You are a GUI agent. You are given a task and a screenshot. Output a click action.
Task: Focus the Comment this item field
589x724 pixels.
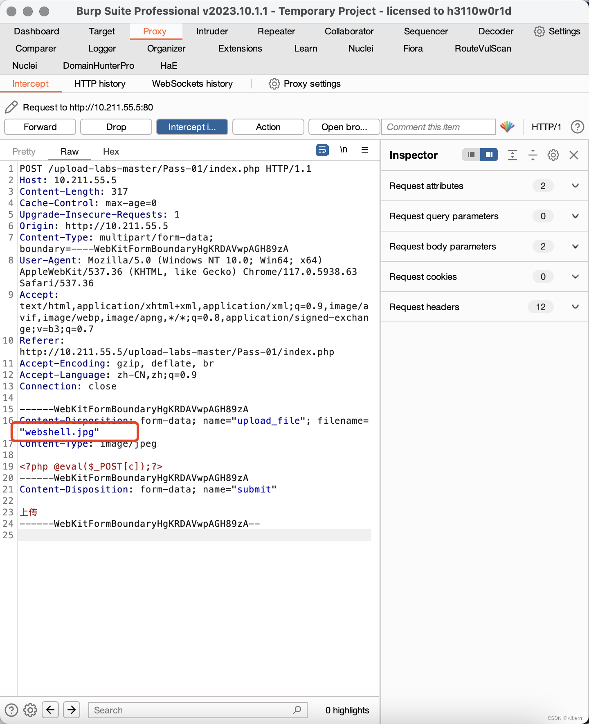point(438,127)
